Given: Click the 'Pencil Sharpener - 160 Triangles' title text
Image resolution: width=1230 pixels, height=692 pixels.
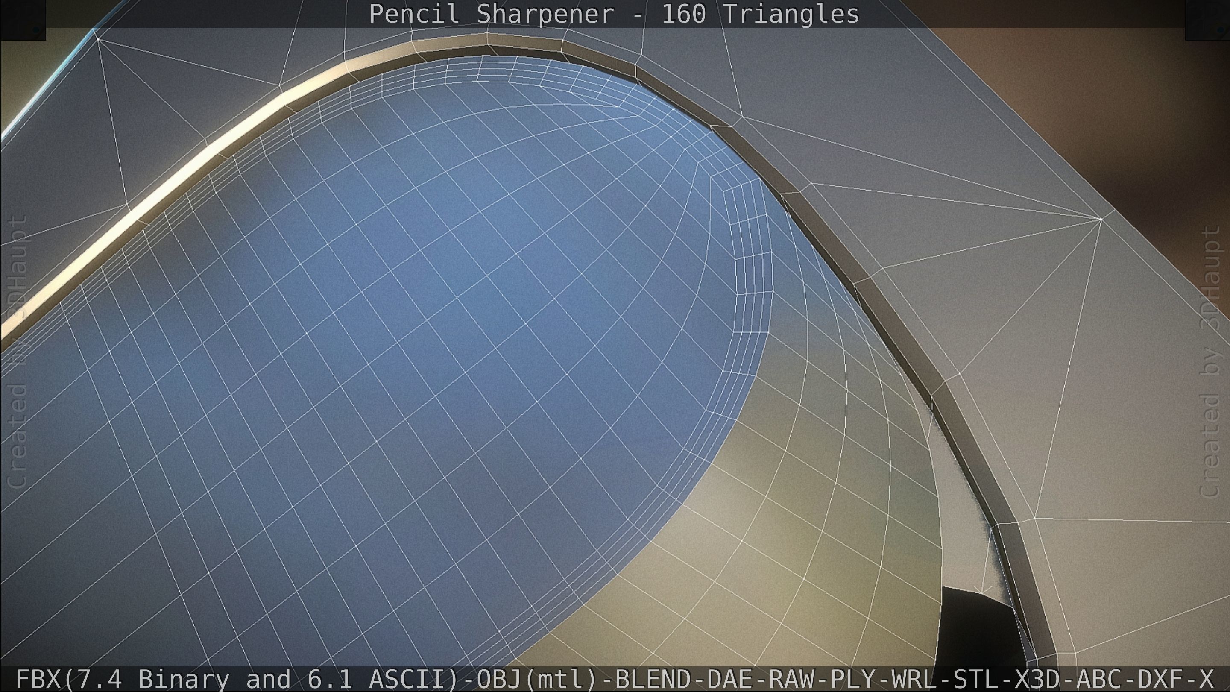Looking at the screenshot, I should [614, 14].
